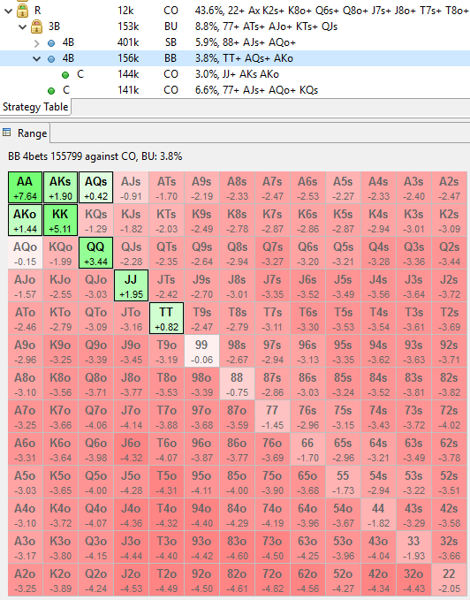470x600 pixels.
Task: Switch to the Range tab
Action: (x=26, y=133)
